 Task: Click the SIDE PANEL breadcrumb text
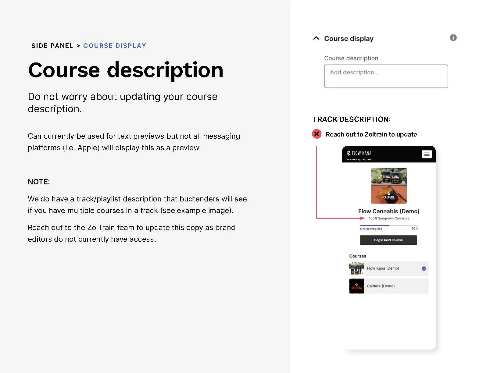pyautogui.click(x=52, y=46)
